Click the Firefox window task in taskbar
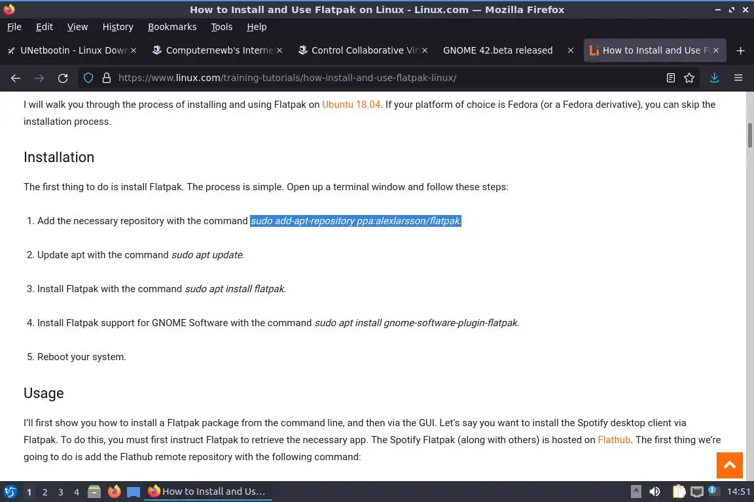This screenshot has height=502, width=754. pos(207,492)
